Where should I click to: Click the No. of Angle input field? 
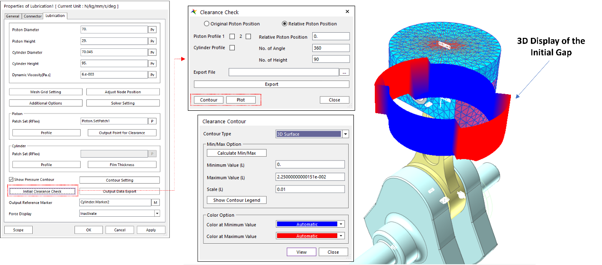coord(331,48)
